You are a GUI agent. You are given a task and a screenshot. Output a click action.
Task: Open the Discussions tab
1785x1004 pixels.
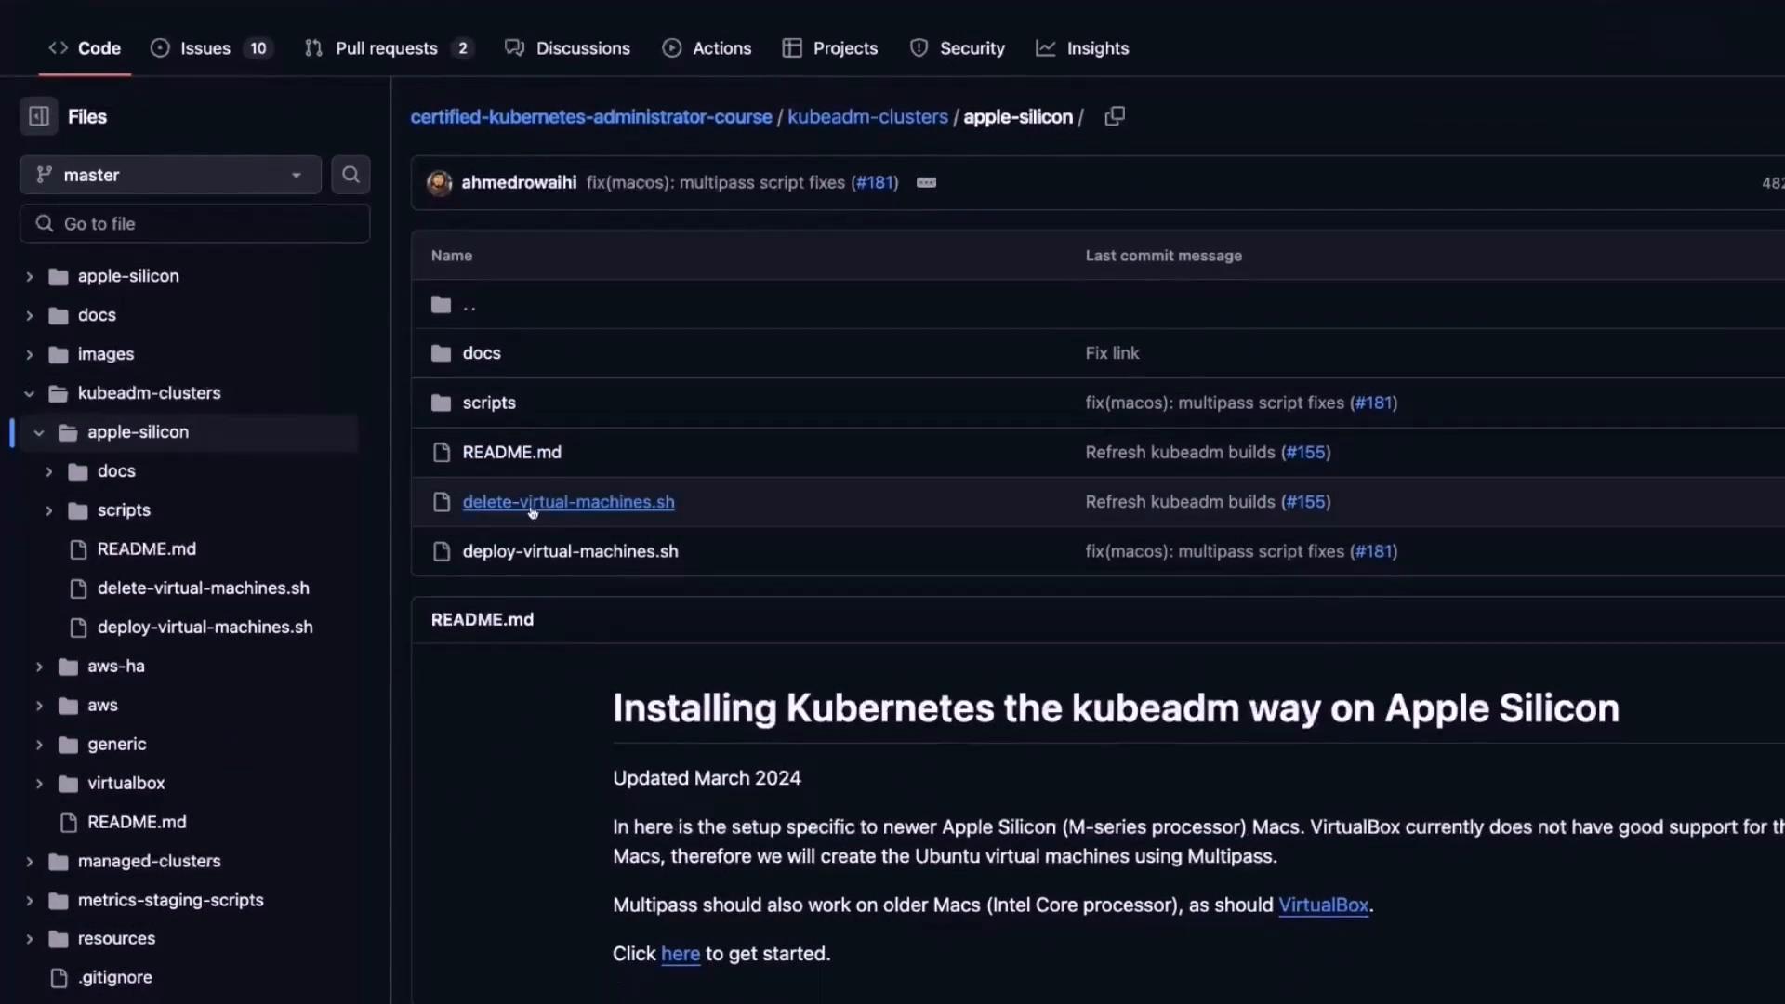pyautogui.click(x=567, y=48)
